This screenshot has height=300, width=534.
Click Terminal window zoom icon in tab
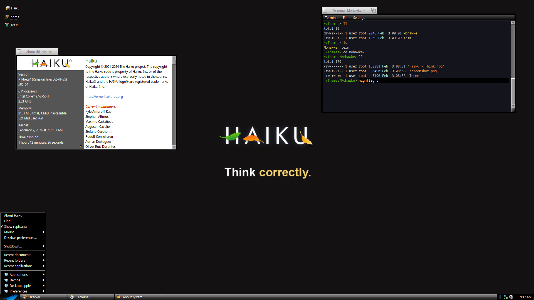(373, 10)
